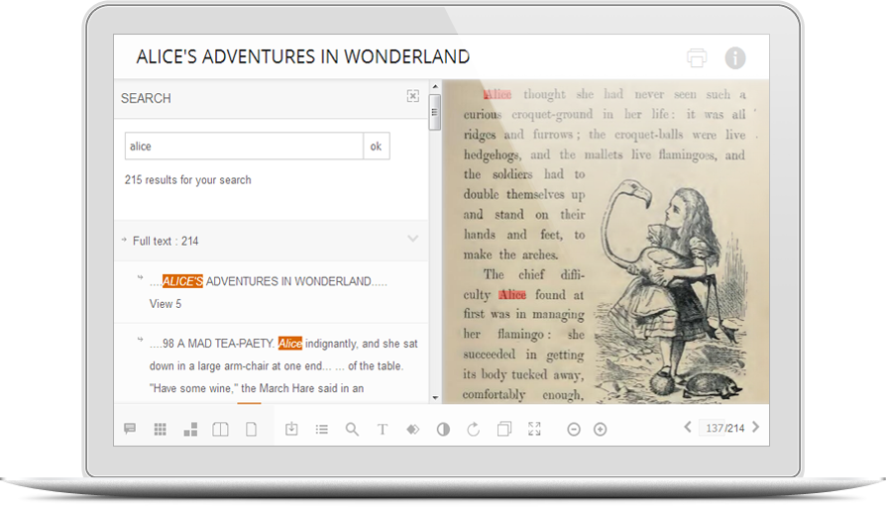Image resolution: width=886 pixels, height=507 pixels.
Task: Go to the next page arrow
Action: (756, 427)
